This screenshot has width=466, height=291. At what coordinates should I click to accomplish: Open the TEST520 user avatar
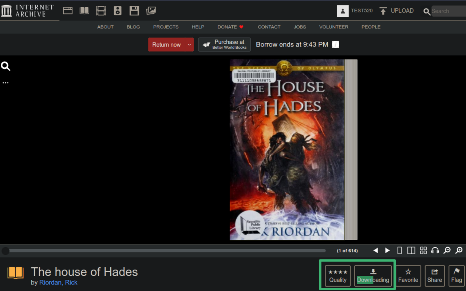(x=343, y=11)
